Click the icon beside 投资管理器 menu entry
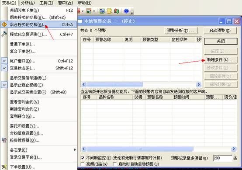The height and width of the screenshot is (170, 242). (4, 140)
